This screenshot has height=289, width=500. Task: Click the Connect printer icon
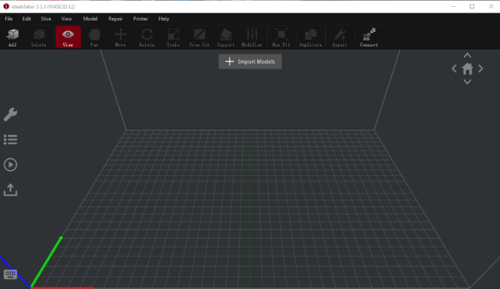click(369, 37)
